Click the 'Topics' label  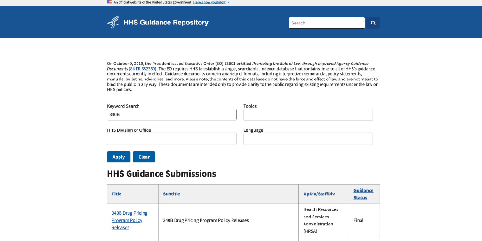250,106
